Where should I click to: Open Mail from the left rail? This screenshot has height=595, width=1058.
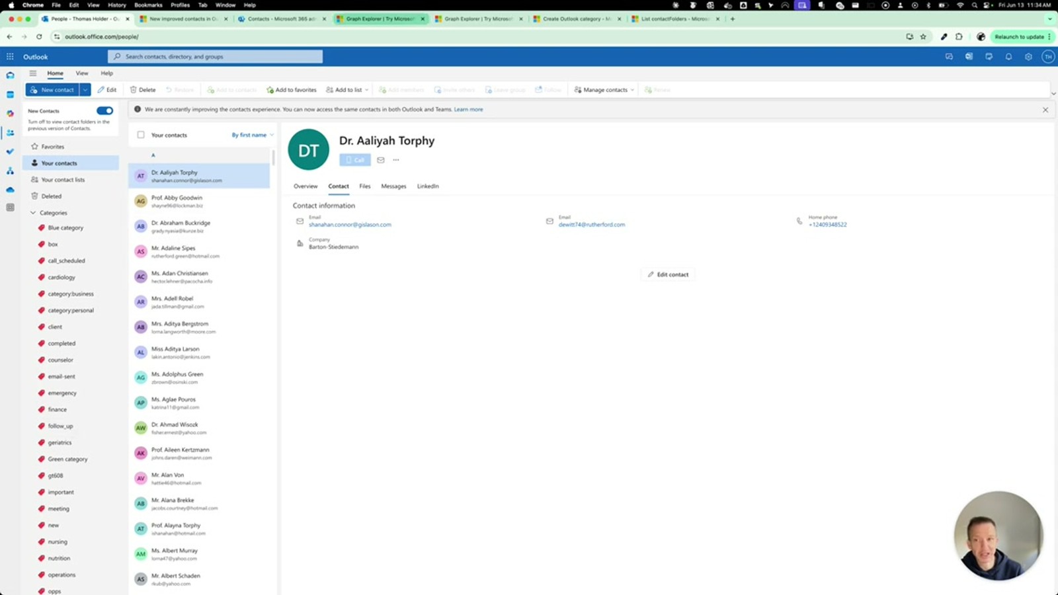pyautogui.click(x=10, y=75)
